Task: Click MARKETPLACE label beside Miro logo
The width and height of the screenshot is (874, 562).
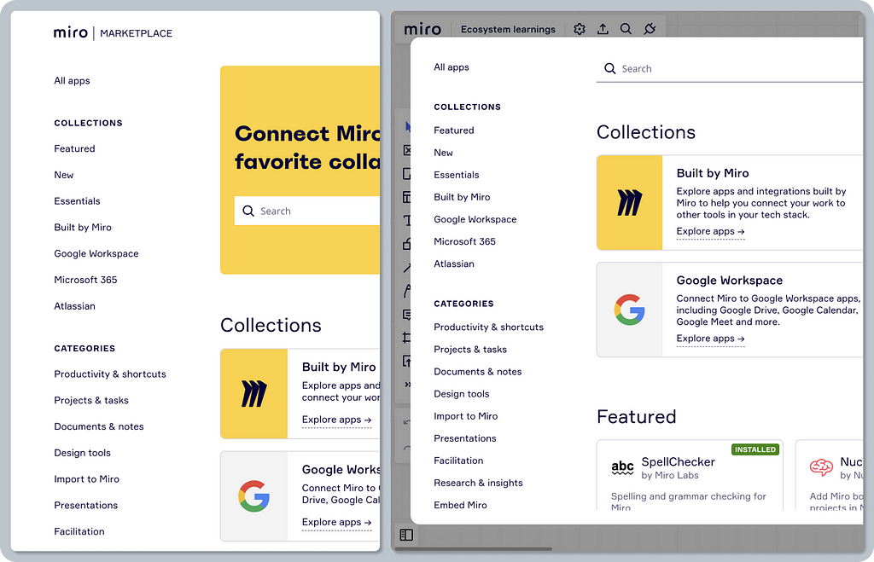Action: click(x=136, y=33)
